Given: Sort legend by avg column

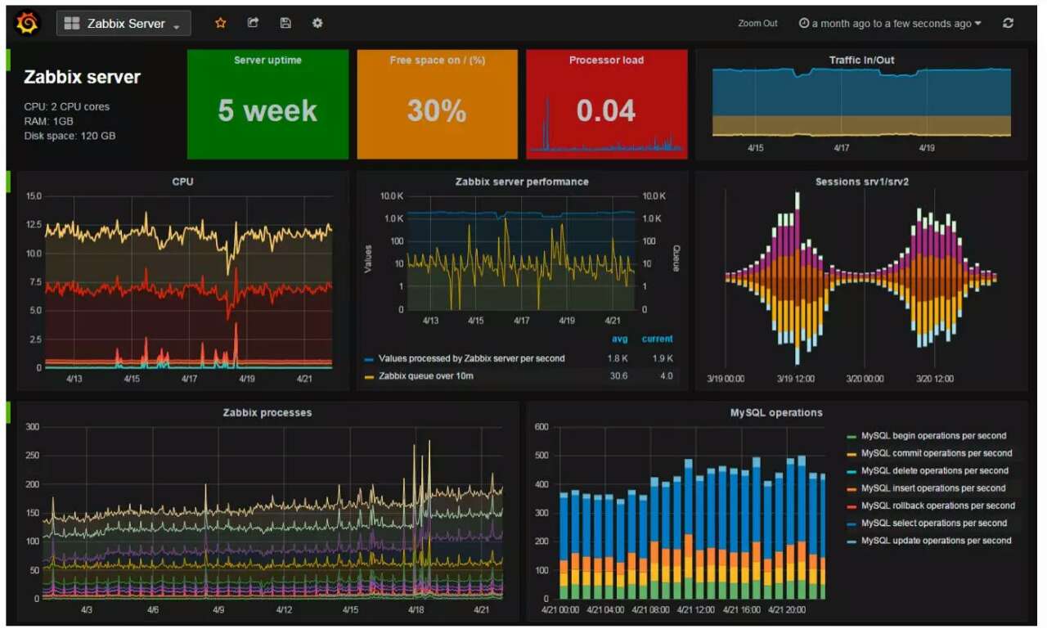Looking at the screenshot, I should [x=620, y=339].
